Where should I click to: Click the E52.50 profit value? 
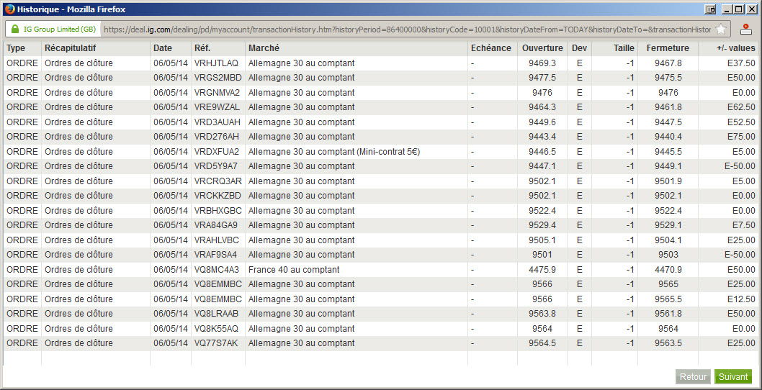pyautogui.click(x=741, y=122)
